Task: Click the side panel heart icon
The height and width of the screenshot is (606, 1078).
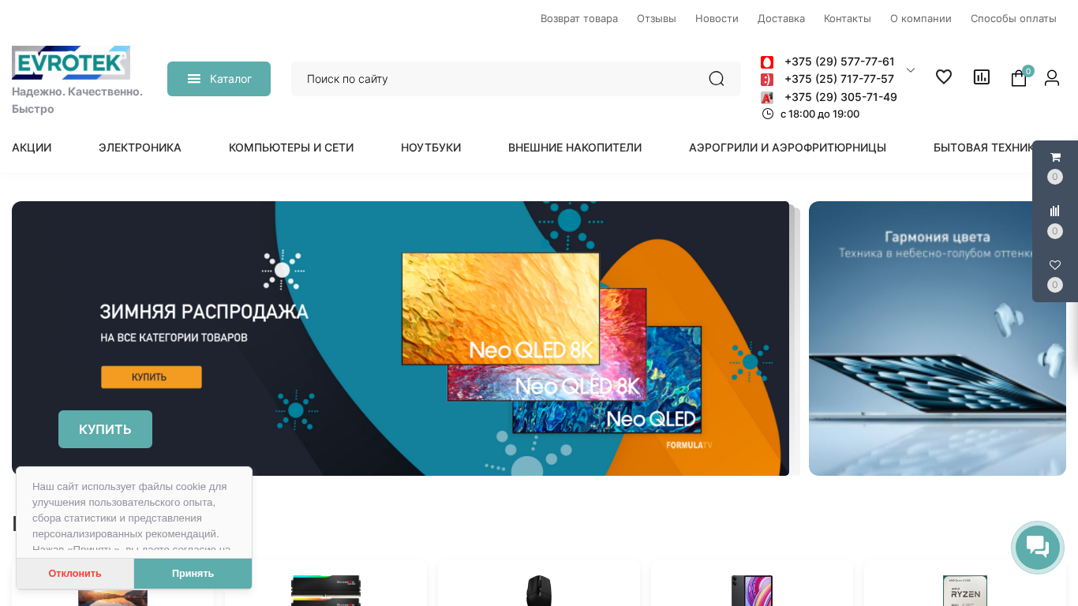Action: [1055, 264]
